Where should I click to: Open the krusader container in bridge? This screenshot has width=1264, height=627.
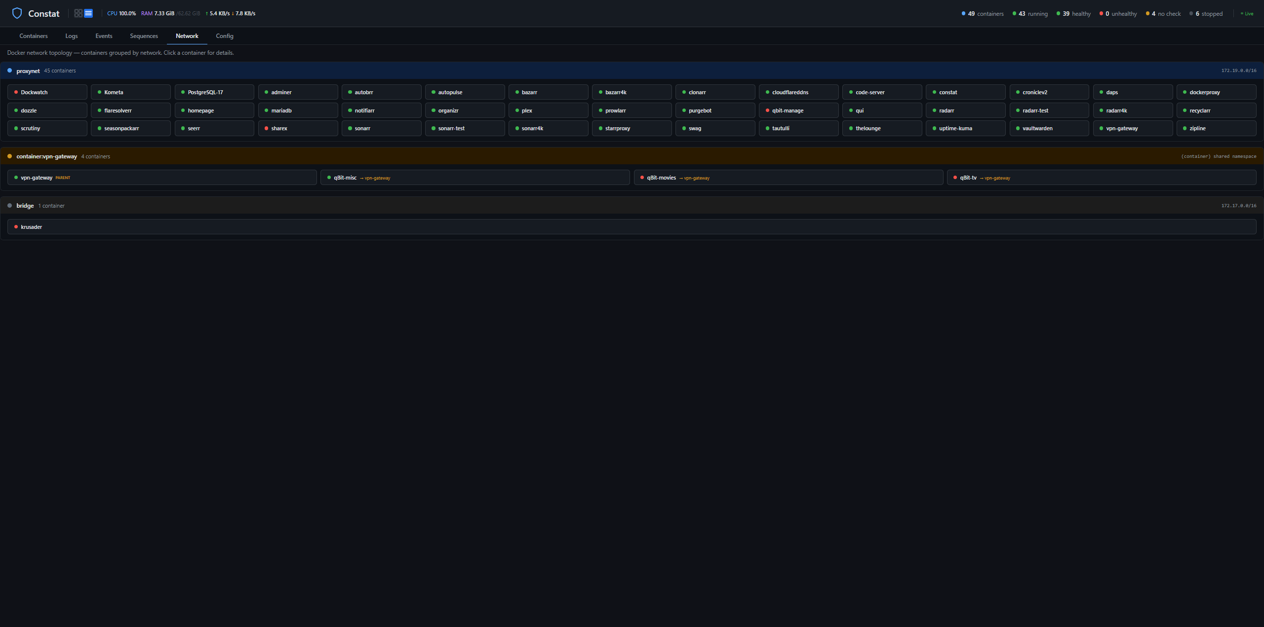point(632,227)
